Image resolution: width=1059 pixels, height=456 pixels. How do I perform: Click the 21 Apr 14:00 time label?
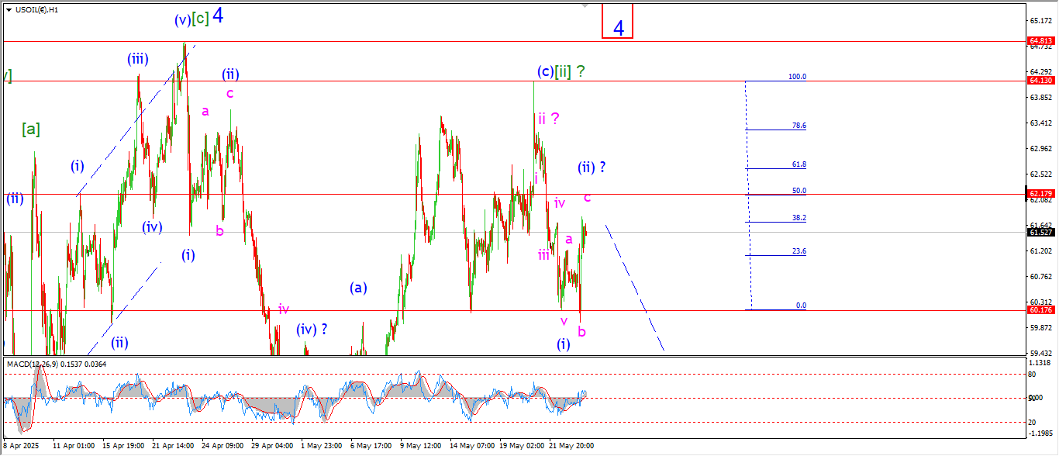tap(174, 446)
